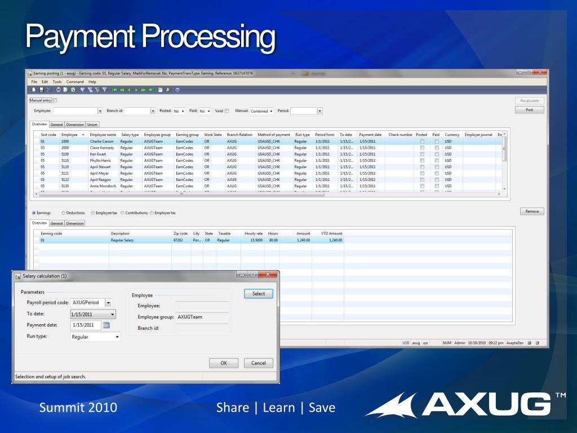Viewport: 577px width, 433px height.
Task: Click the last icon in status bar
Action: 537,343
